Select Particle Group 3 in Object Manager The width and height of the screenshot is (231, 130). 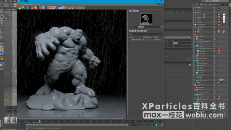[205, 92]
